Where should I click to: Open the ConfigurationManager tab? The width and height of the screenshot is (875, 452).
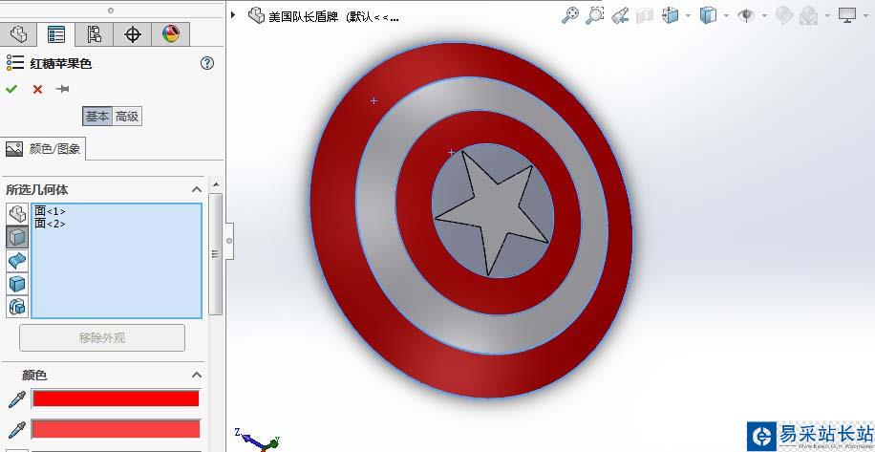pos(94,34)
